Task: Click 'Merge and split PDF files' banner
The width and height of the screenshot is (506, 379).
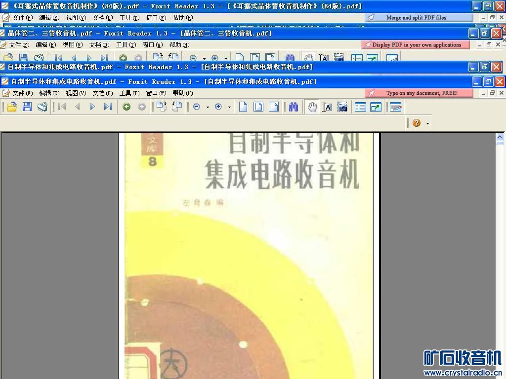Action: coord(419,18)
